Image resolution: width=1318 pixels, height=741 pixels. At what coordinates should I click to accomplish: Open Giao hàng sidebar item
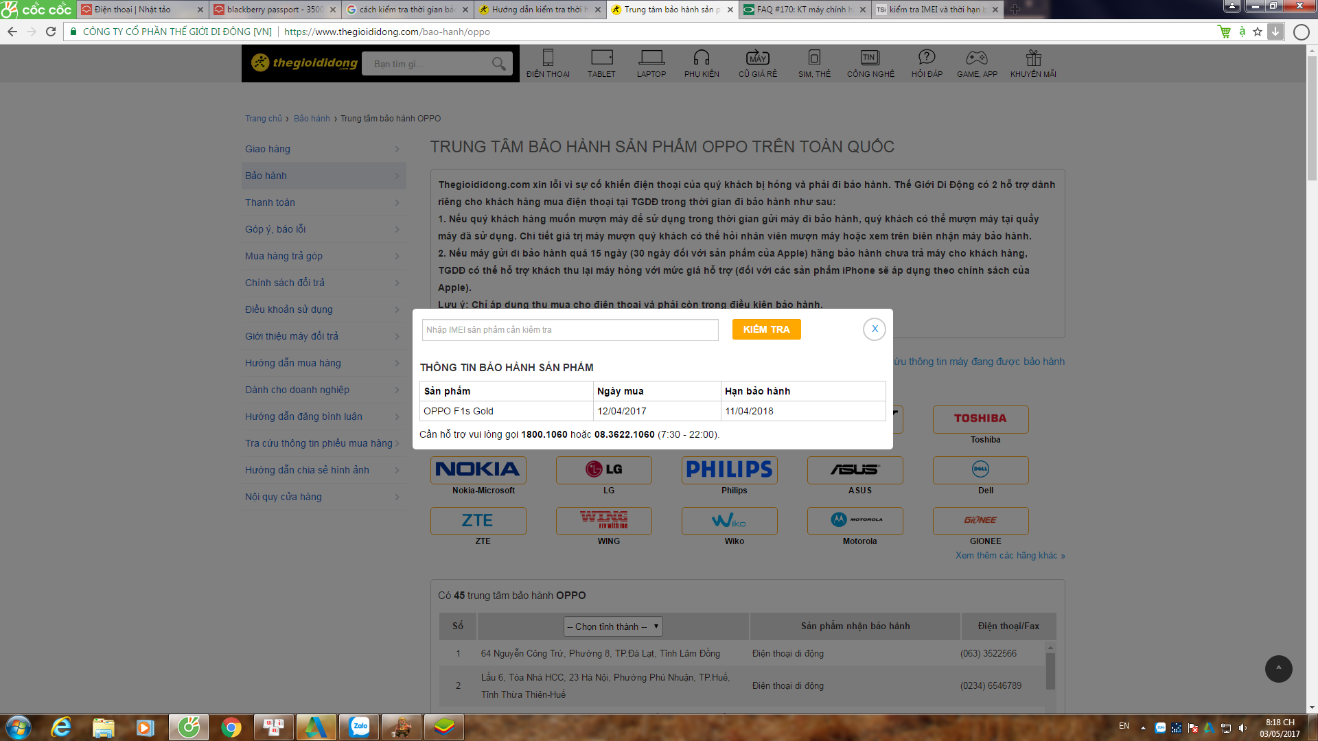click(x=323, y=149)
